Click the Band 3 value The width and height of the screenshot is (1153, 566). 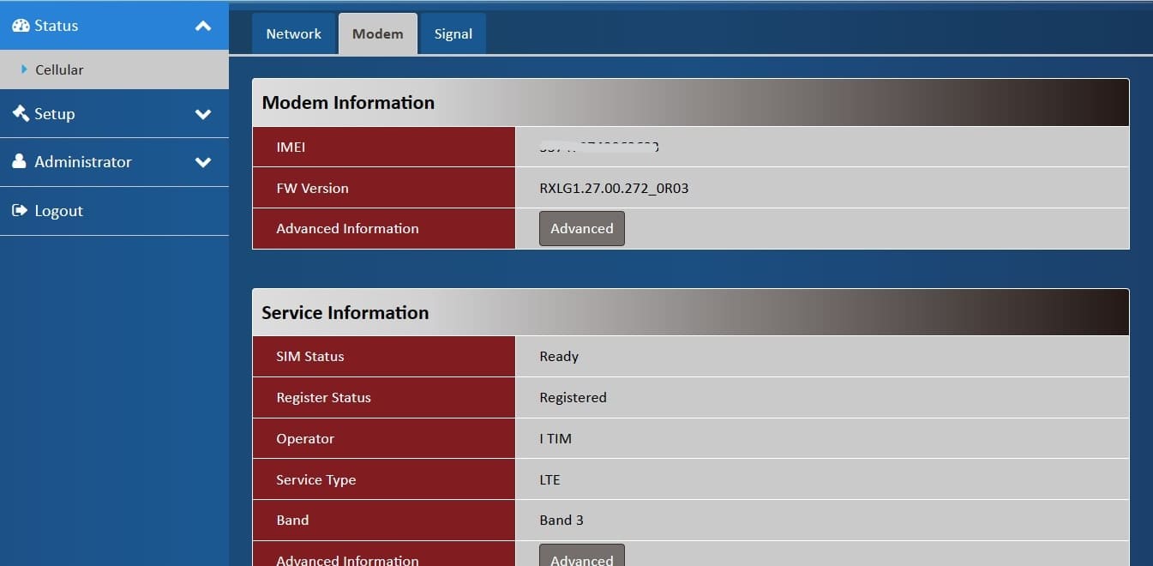click(561, 521)
